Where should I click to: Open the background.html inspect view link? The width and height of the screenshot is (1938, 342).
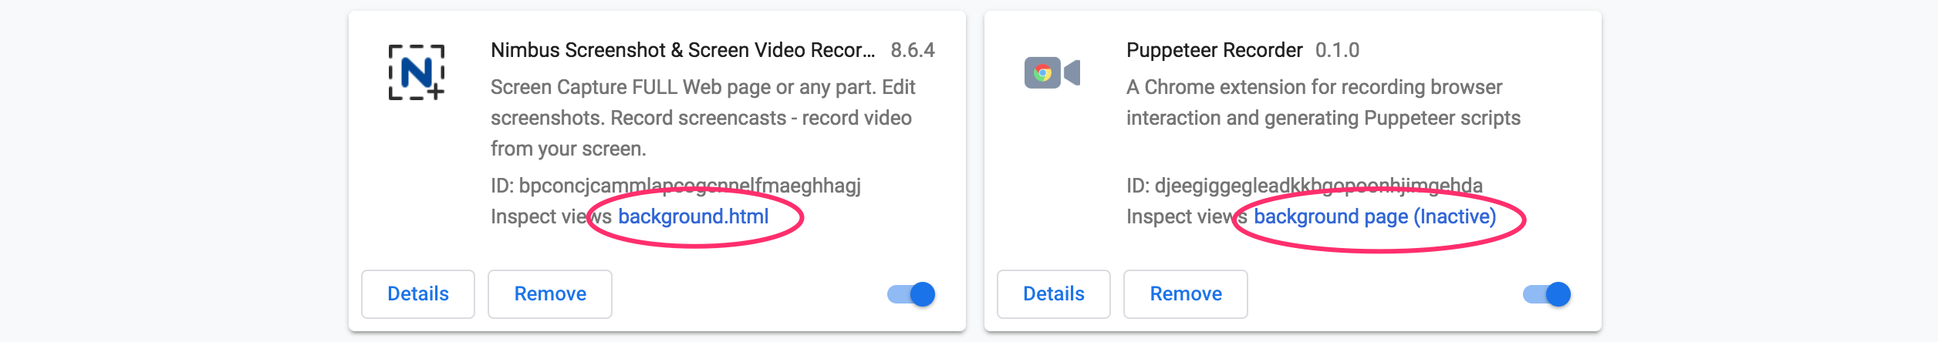pyautogui.click(x=694, y=216)
